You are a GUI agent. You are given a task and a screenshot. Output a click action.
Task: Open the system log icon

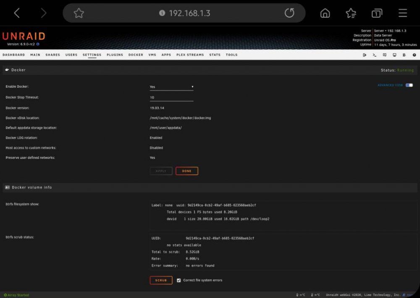(404, 55)
